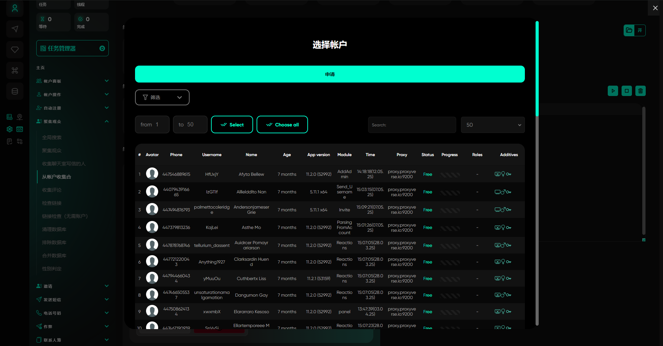Open the 50 page size dropdown
Viewport: 663px width, 346px height.
coord(492,125)
